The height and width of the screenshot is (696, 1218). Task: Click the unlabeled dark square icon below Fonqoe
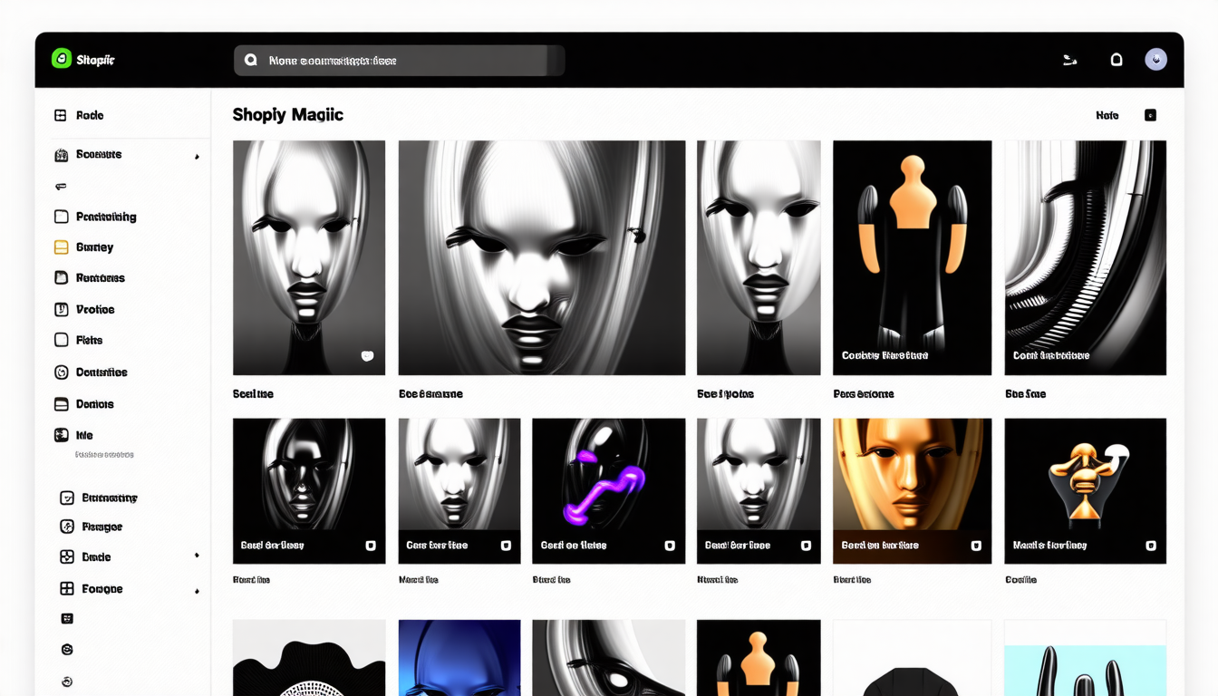(66, 619)
